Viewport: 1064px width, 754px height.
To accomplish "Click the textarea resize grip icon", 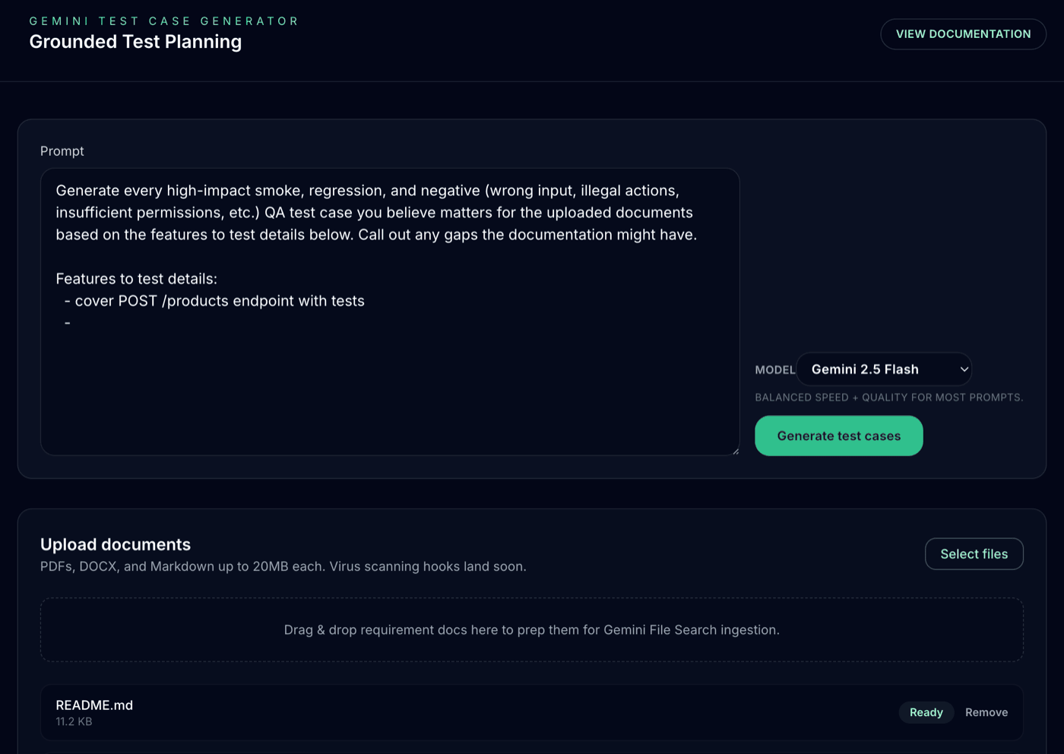I will 734,450.
